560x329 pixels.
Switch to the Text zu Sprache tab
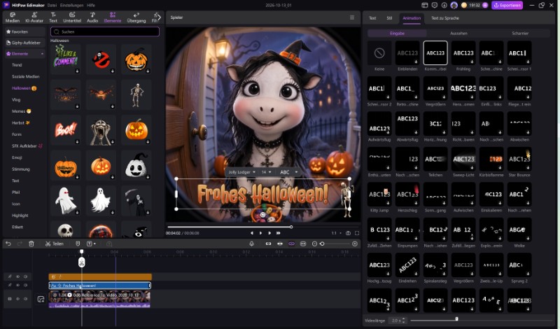445,18
